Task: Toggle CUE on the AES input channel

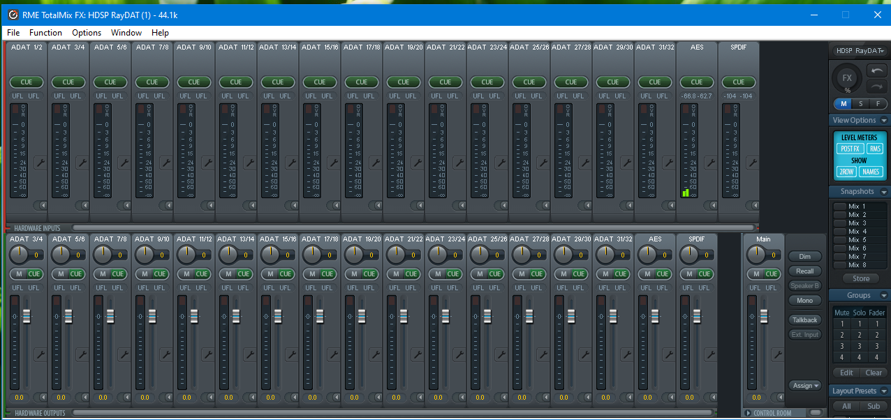Action: click(697, 82)
